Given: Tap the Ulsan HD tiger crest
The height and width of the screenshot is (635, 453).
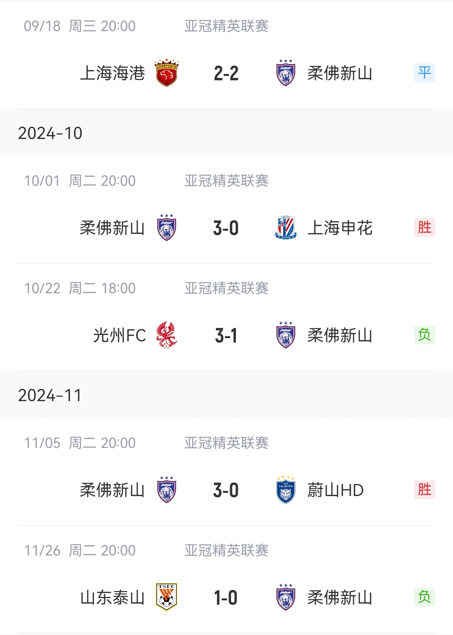Looking at the screenshot, I should coord(286,490).
